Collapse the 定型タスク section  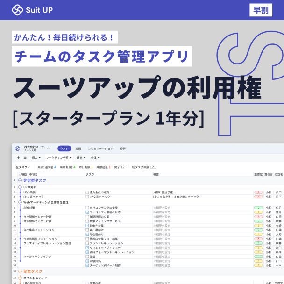[x=20, y=271]
